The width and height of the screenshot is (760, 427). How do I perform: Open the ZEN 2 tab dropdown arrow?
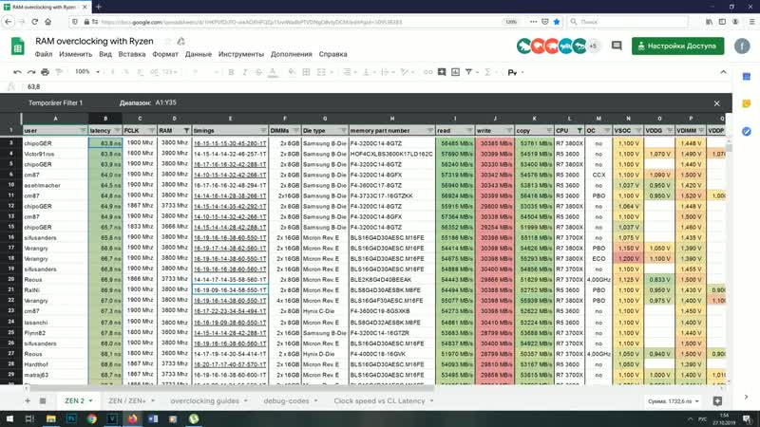90,400
